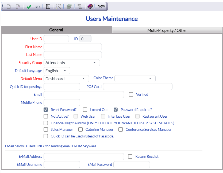Enable the Locked Out checkbox
223x173 pixels.
click(x=85, y=110)
